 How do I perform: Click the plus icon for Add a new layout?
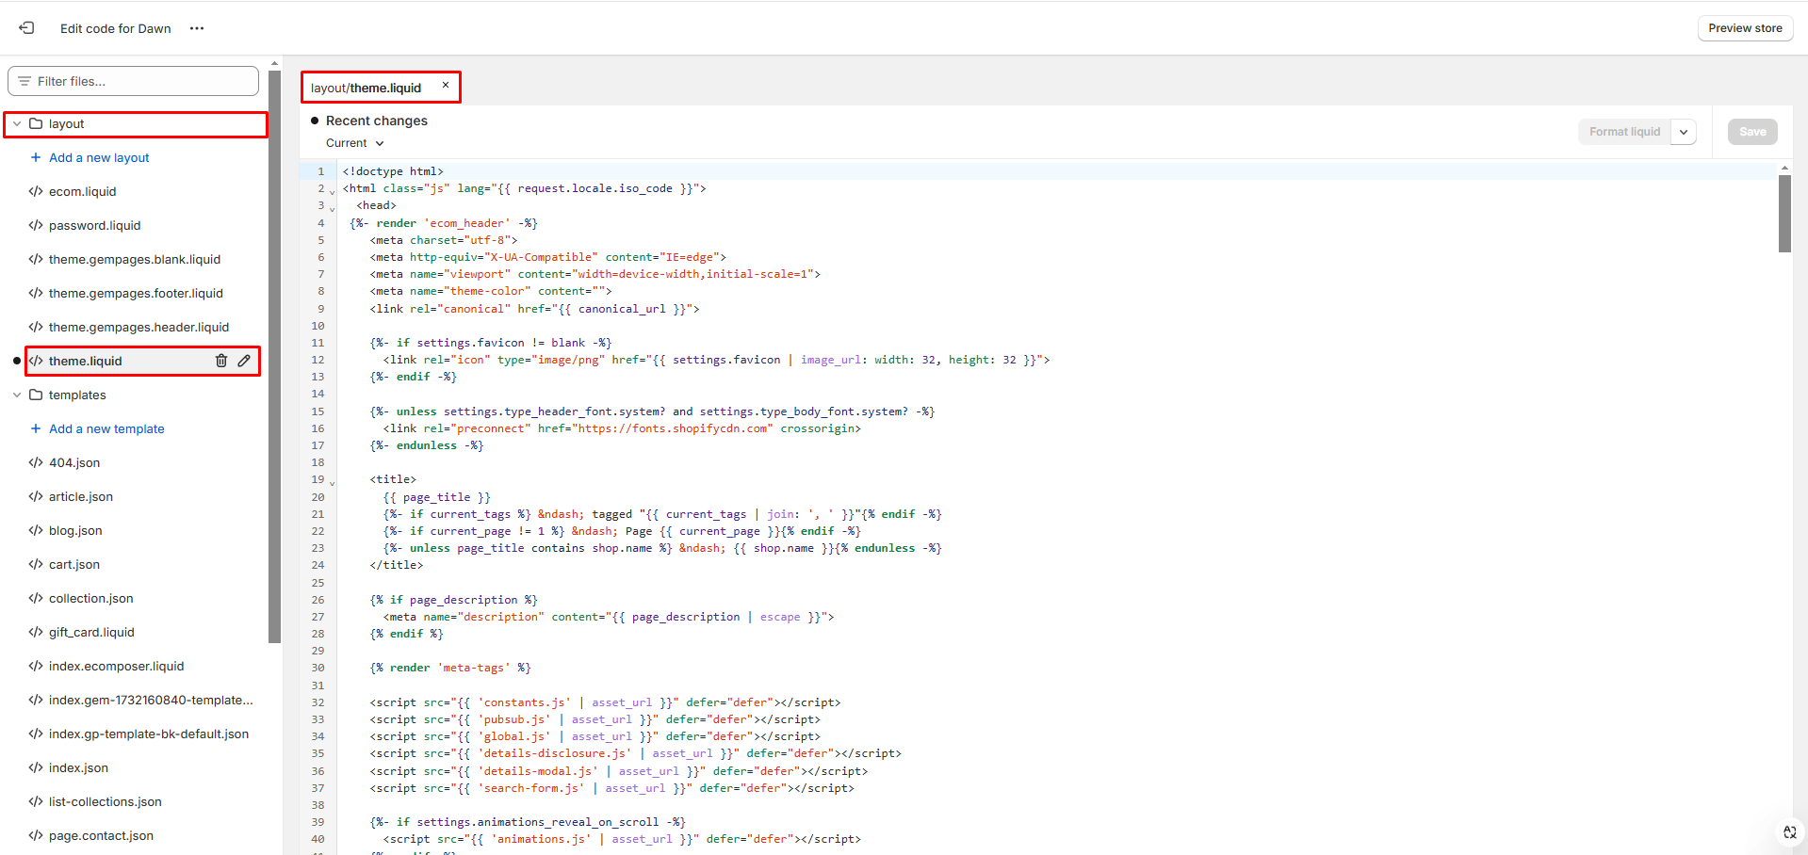point(36,157)
